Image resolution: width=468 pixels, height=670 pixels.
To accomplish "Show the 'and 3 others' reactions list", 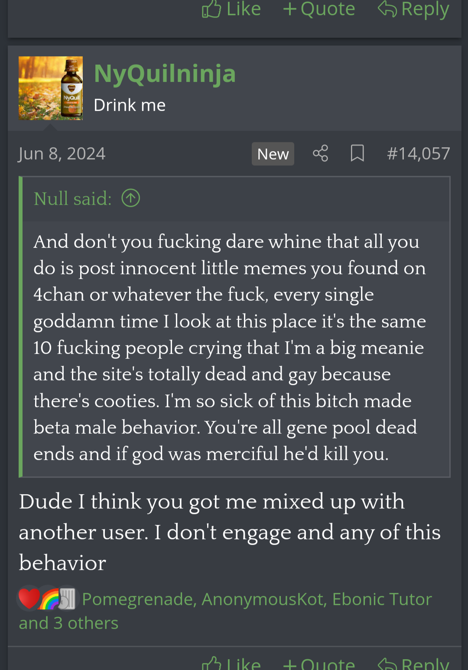I will (68, 623).
